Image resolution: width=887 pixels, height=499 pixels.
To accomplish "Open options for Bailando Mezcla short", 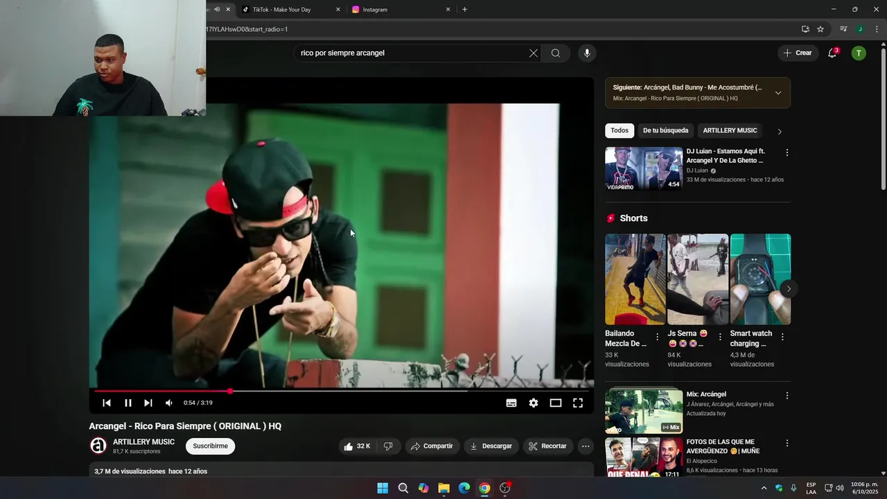I will pyautogui.click(x=658, y=337).
